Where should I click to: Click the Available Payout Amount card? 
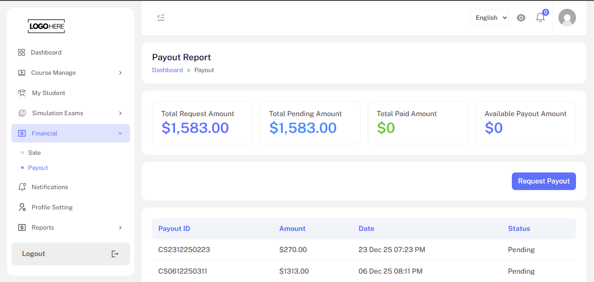coord(525,123)
